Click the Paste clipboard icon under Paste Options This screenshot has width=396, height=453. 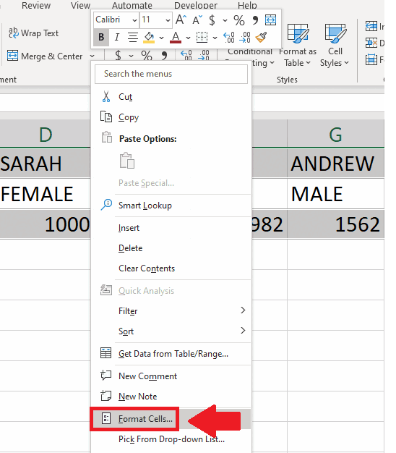[127, 161]
